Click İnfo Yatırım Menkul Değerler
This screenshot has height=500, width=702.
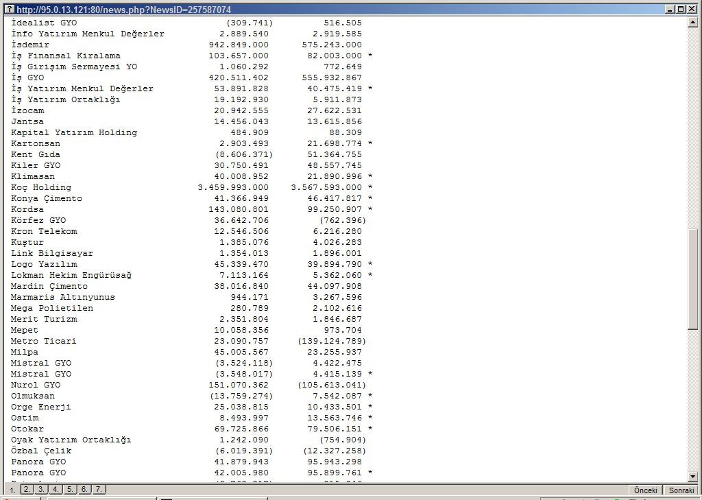pyautogui.click(x=88, y=34)
